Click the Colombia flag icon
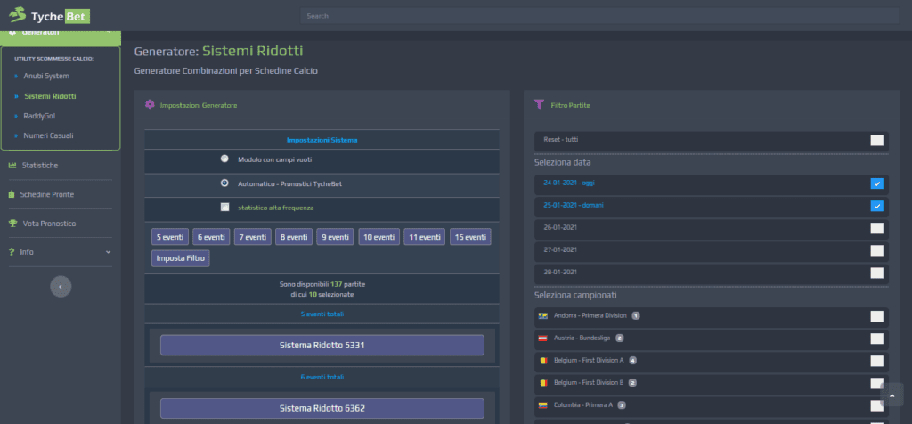912x424 pixels. tap(543, 404)
